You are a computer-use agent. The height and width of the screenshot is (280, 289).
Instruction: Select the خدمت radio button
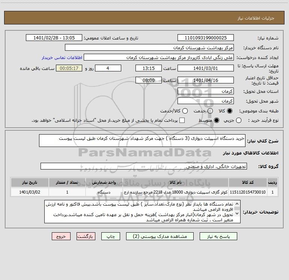pos(210,111)
